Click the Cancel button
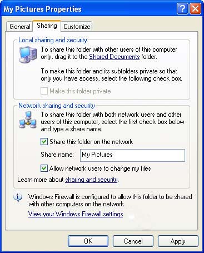 tap(133, 241)
